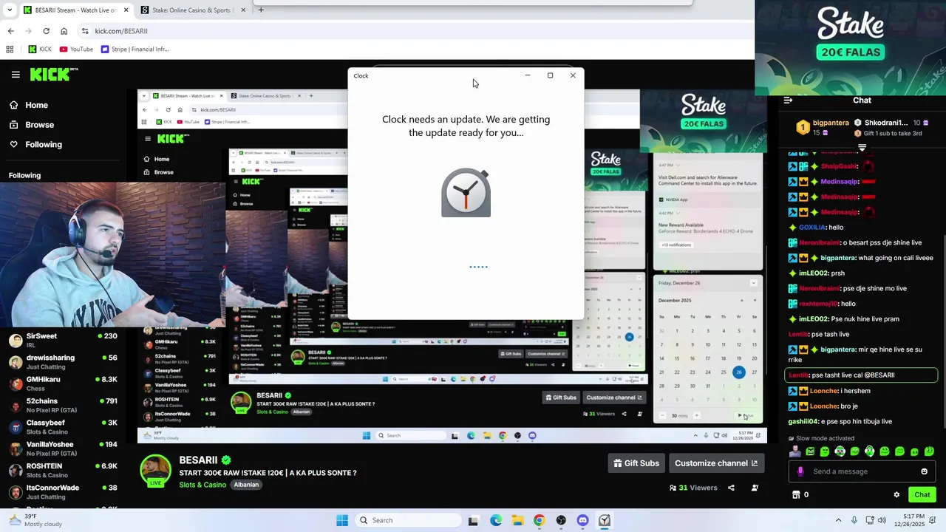Open GMHikaru channel in Following list
This screenshot has height=532, width=946.
(x=63, y=383)
